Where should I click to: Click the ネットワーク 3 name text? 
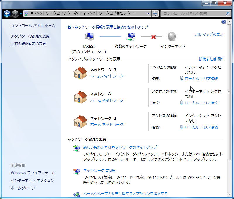(x=103, y=70)
